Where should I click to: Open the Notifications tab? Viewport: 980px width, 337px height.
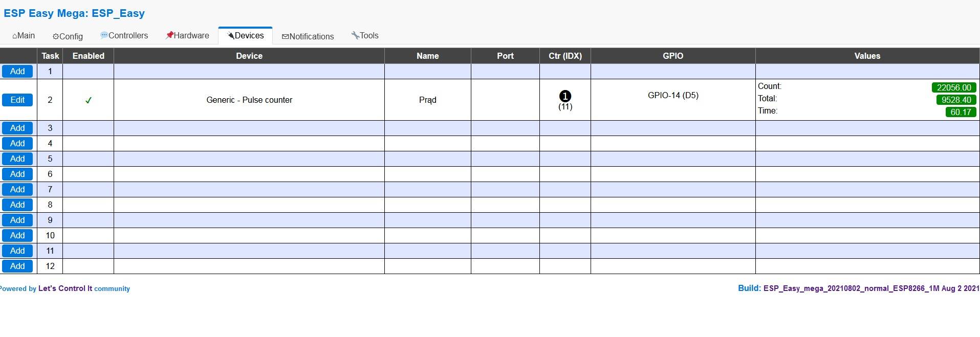click(x=308, y=36)
